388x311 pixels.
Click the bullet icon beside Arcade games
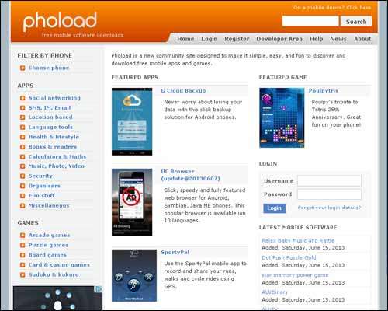pos(23,236)
